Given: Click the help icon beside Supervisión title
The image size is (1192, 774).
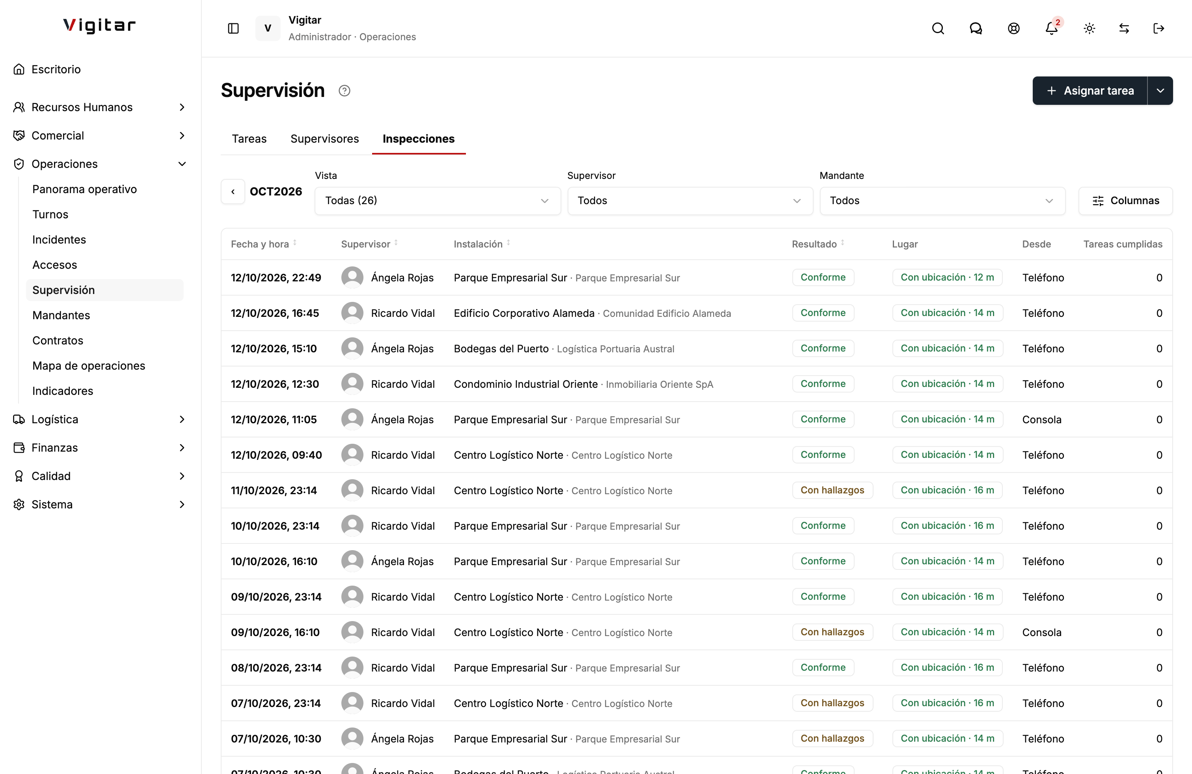Looking at the screenshot, I should point(344,91).
